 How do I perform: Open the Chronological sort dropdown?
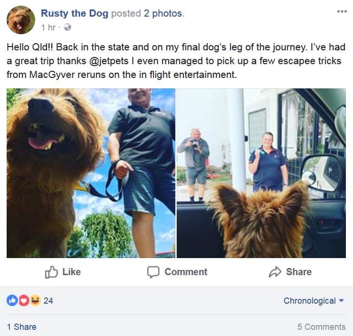313,301
